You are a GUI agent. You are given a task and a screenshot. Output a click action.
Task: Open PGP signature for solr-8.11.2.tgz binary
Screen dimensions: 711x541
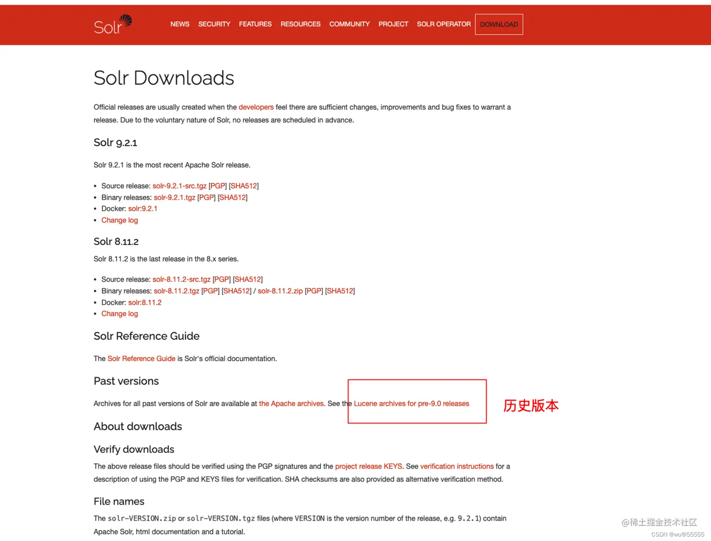point(210,291)
